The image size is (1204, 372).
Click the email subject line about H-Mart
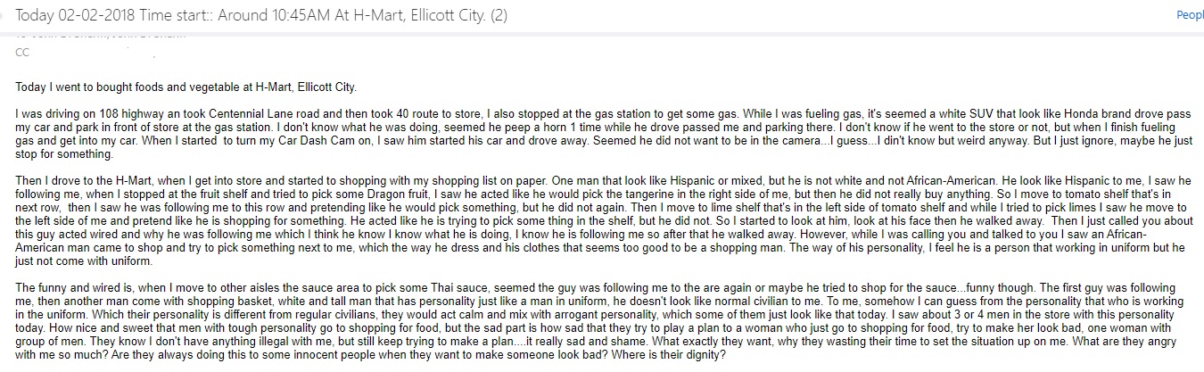tap(286, 14)
